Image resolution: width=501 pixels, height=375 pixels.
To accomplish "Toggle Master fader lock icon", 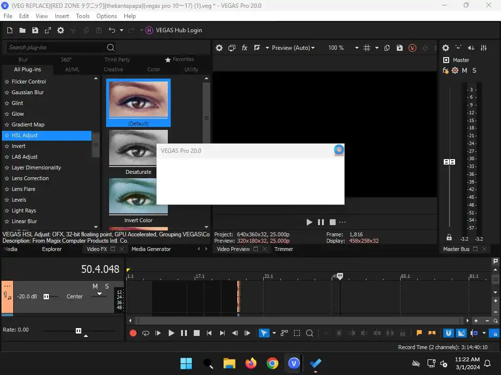I will (449, 237).
